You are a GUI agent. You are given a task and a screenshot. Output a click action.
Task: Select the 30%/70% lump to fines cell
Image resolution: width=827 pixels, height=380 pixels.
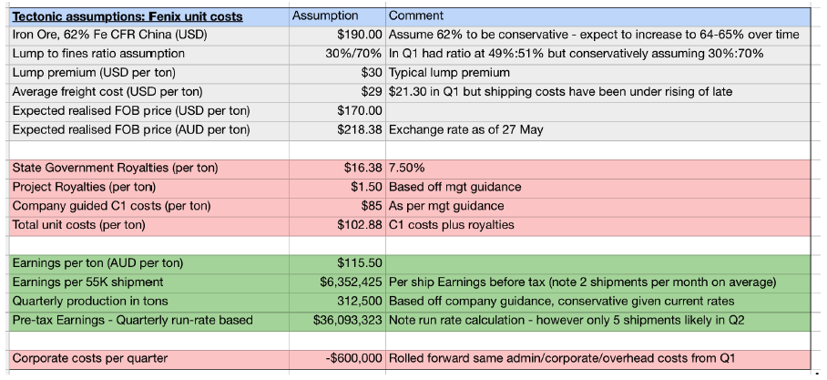[x=353, y=54]
